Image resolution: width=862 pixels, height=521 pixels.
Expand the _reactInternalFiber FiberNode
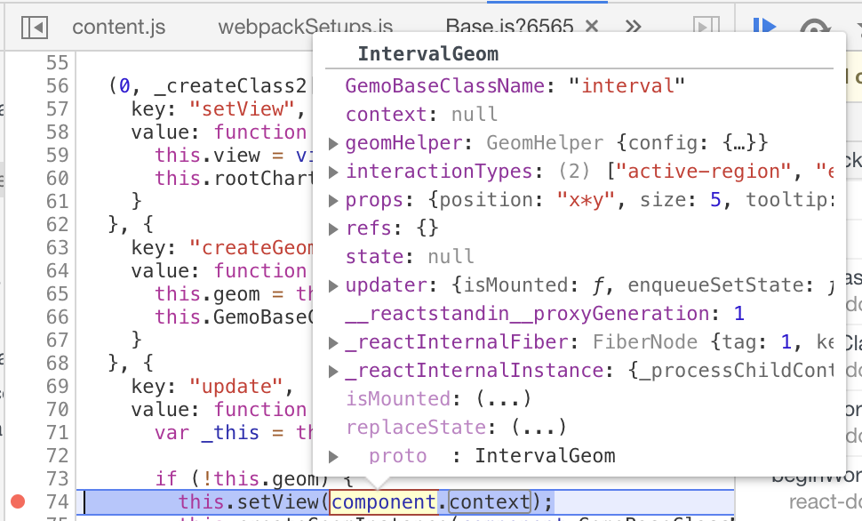pos(333,341)
